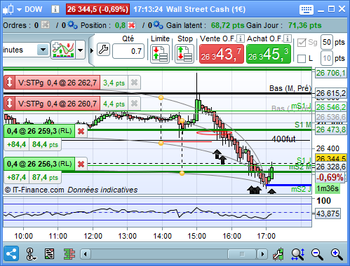Open the share chart icon
Image resolution: width=350 pixels, height=266 pixels.
tap(11, 253)
